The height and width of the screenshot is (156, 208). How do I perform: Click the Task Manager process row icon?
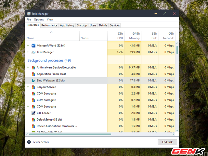[x=33, y=52]
